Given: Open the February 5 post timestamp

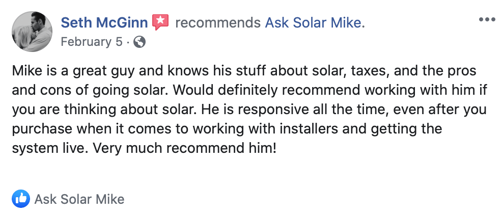Looking at the screenshot, I should click(x=92, y=42).
